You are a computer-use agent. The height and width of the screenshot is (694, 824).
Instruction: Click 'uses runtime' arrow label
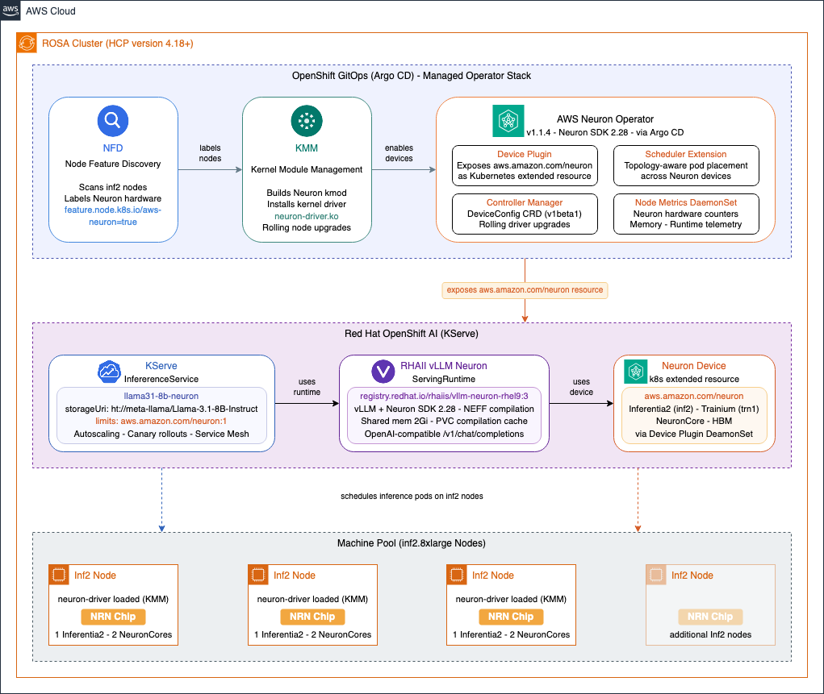tap(307, 387)
